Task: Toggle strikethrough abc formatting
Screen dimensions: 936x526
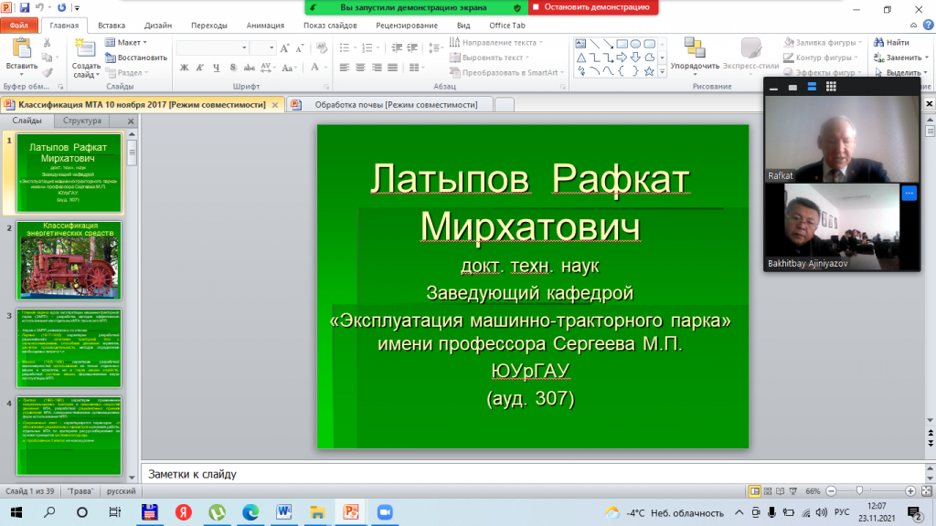Action: coord(249,68)
